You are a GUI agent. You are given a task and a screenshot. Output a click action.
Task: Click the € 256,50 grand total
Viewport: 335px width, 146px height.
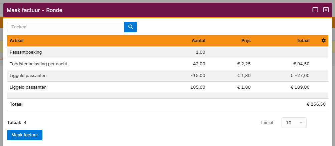[x=316, y=104]
